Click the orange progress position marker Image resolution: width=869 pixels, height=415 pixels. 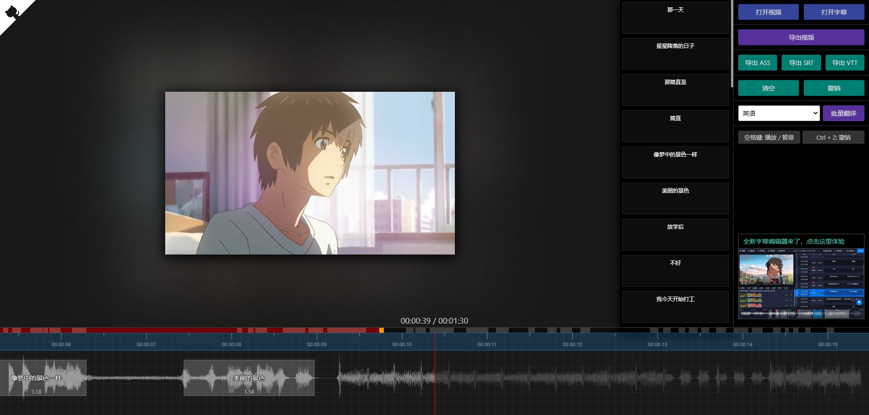point(382,330)
